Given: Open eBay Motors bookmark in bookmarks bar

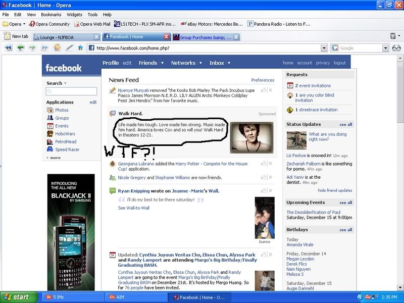Looking at the screenshot, I should [x=212, y=24].
